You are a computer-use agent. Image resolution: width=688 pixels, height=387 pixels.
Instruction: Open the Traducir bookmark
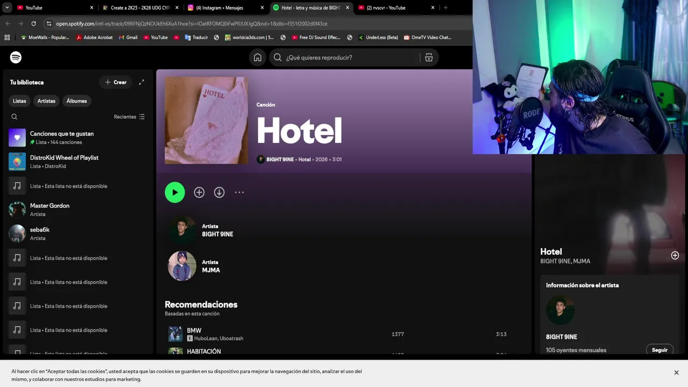point(196,38)
